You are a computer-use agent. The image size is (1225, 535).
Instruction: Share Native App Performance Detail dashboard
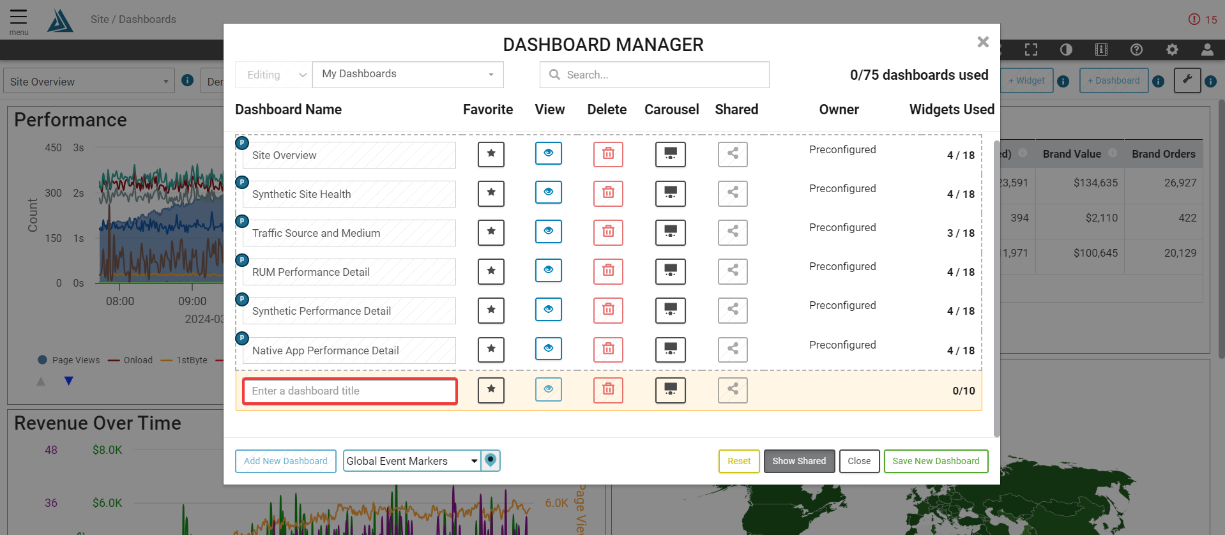click(733, 349)
